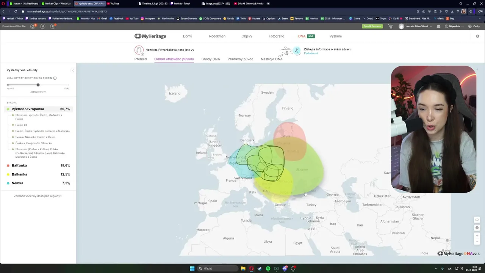The width and height of the screenshot is (485, 273).
Task: Open Discord from the taskbar
Action: click(x=285, y=268)
